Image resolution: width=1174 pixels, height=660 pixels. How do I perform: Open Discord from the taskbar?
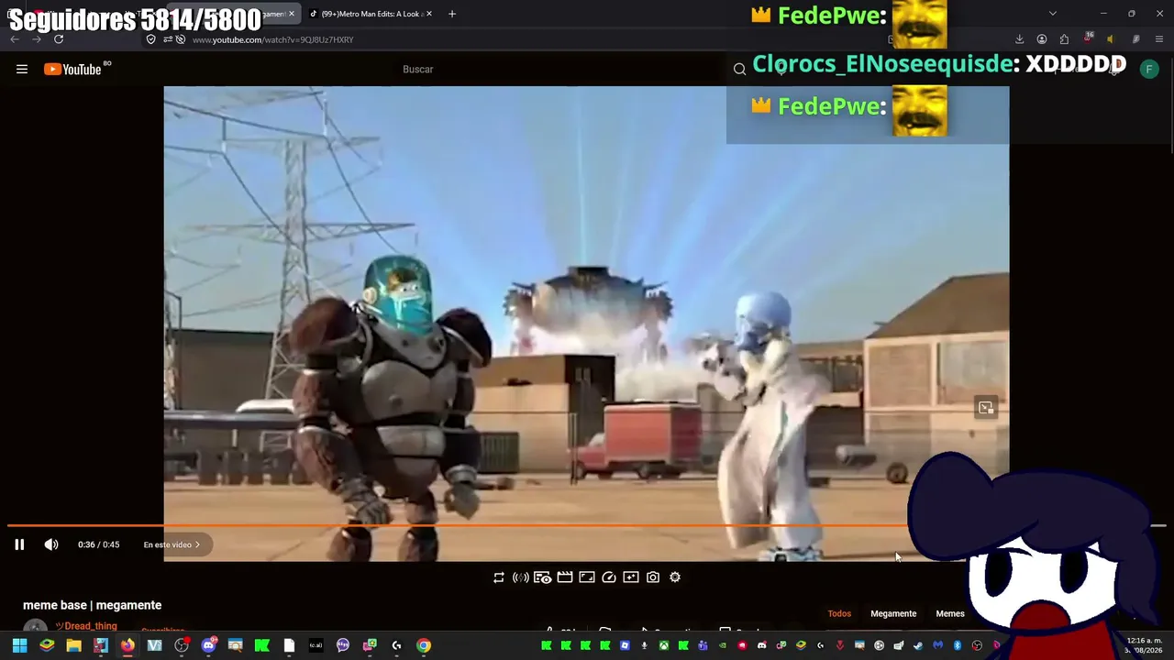(208, 645)
